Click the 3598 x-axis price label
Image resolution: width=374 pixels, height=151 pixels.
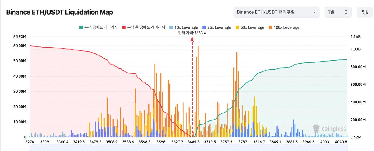tap(161, 142)
